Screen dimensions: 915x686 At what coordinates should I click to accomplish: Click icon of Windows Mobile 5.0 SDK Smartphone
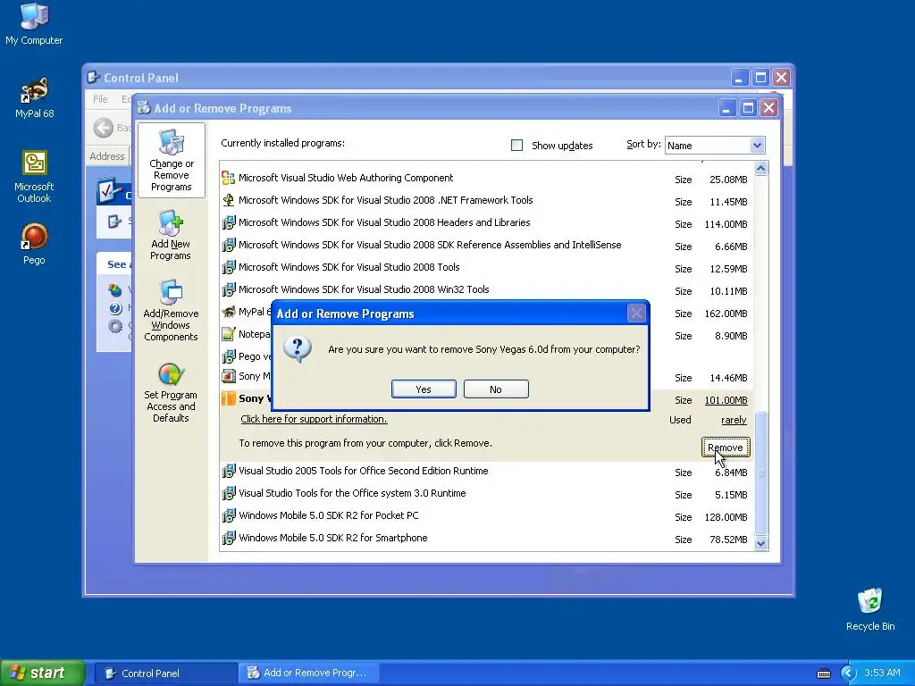click(x=228, y=538)
